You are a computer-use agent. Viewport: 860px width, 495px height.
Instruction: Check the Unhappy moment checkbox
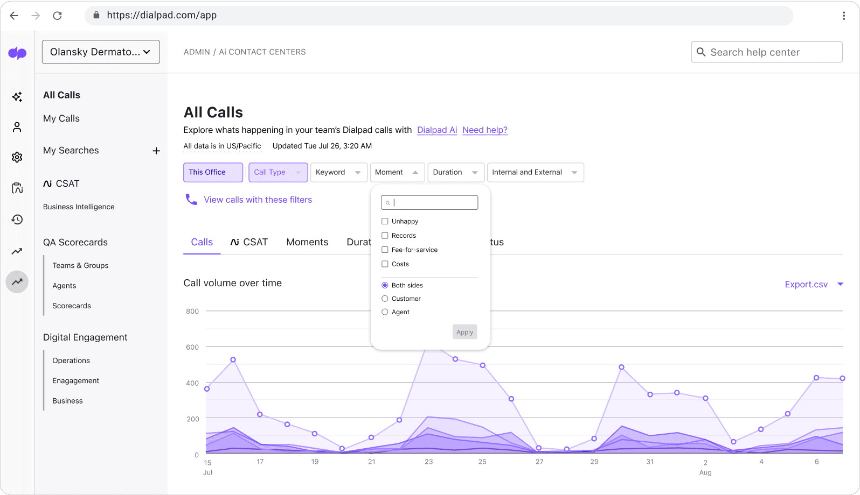[385, 221]
